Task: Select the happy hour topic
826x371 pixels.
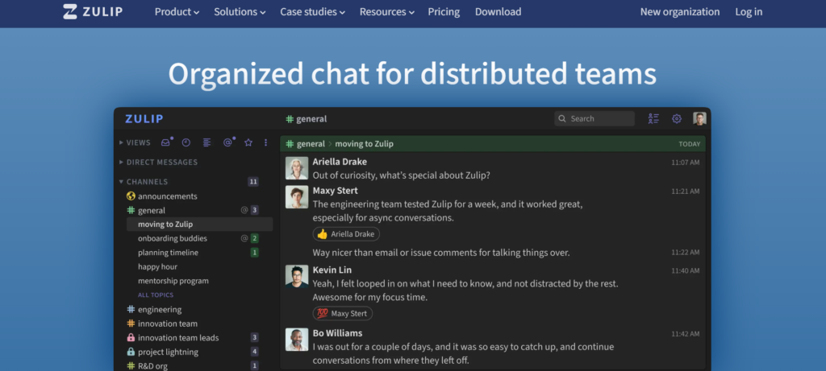Action: [157, 266]
